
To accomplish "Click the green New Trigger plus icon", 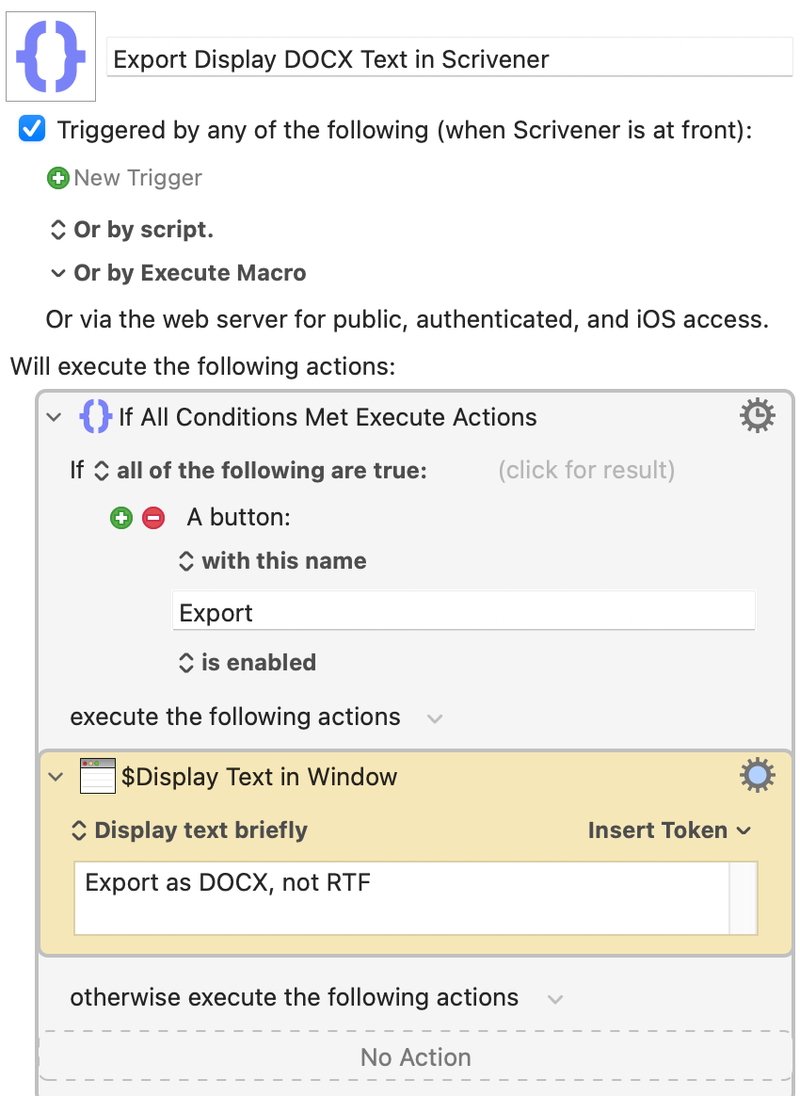I will [x=58, y=178].
